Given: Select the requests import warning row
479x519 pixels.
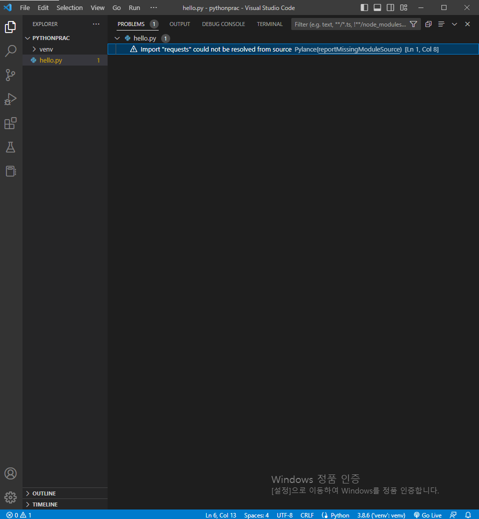Looking at the screenshot, I should tap(293, 50).
